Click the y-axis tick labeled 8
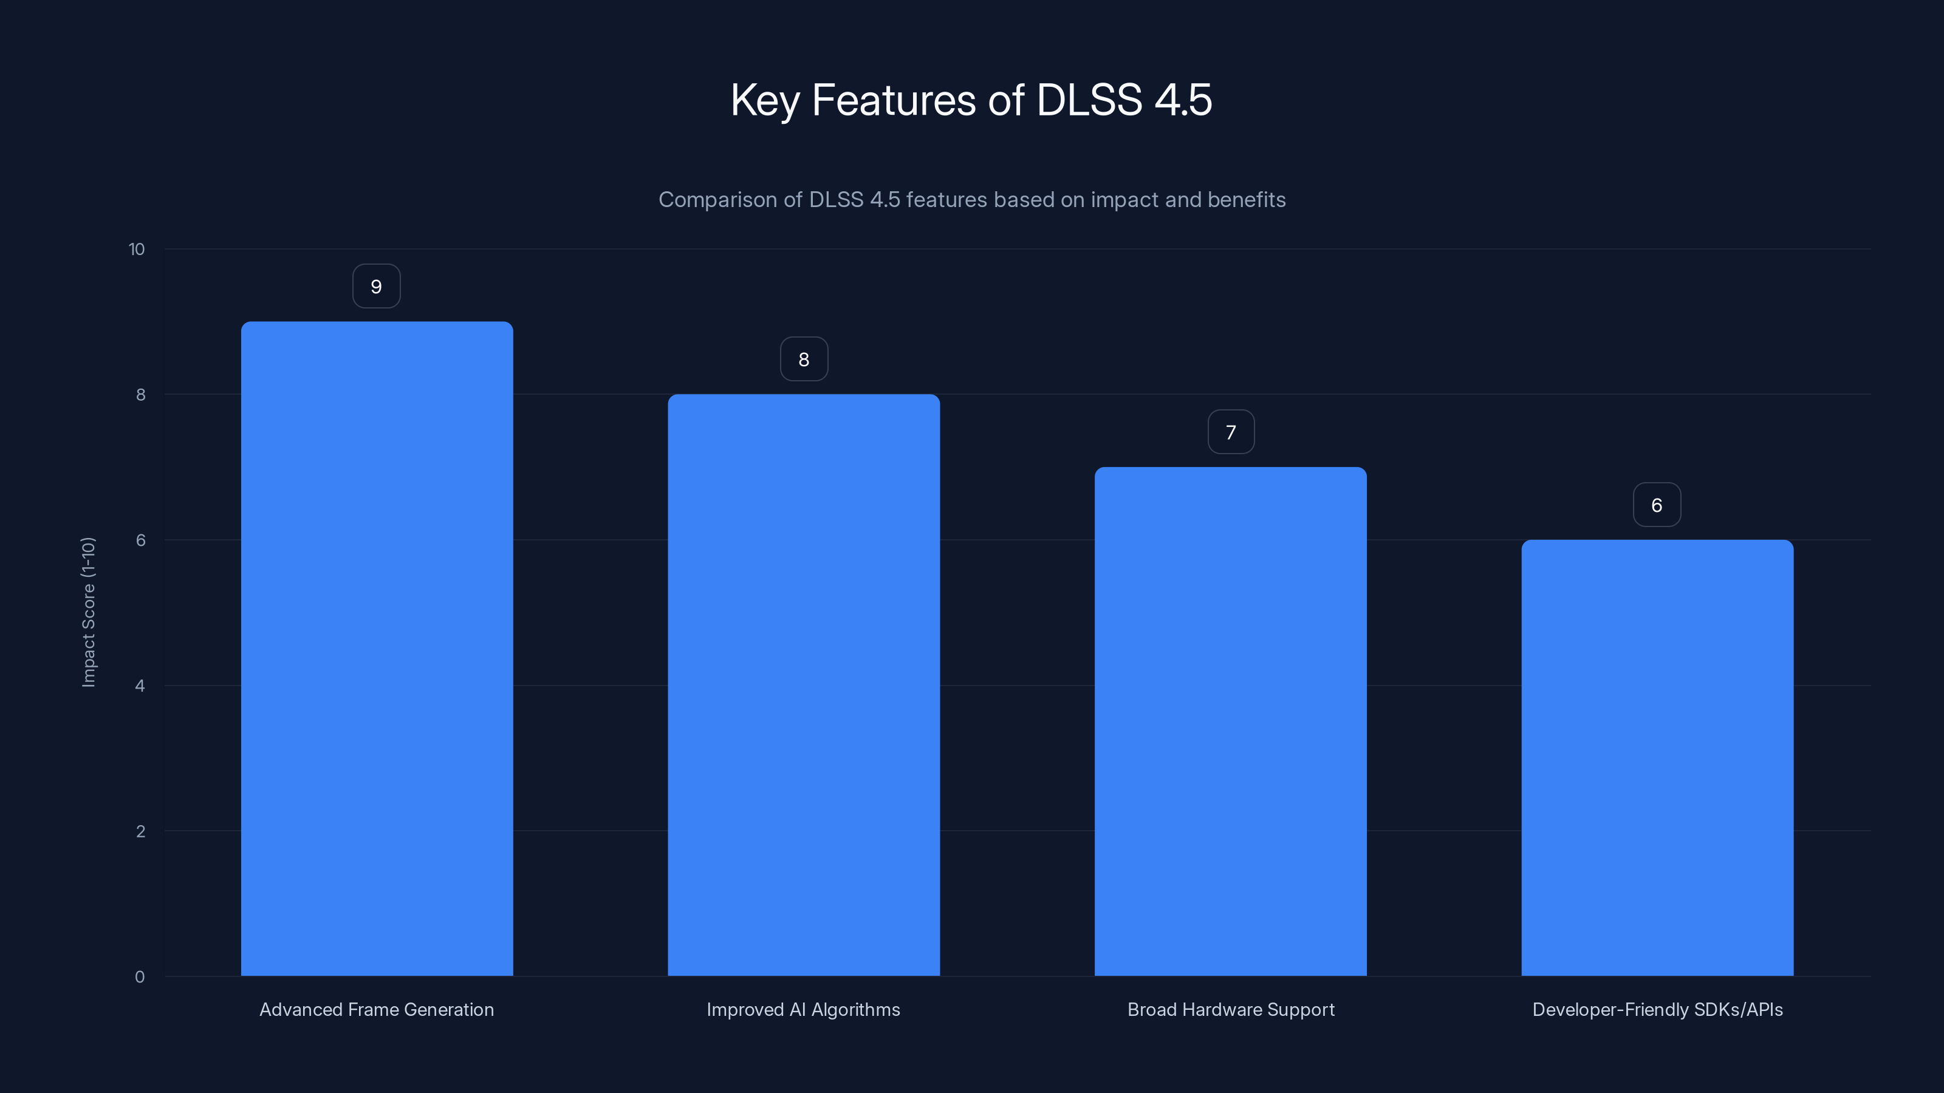Image resolution: width=1944 pixels, height=1093 pixels. [x=140, y=395]
